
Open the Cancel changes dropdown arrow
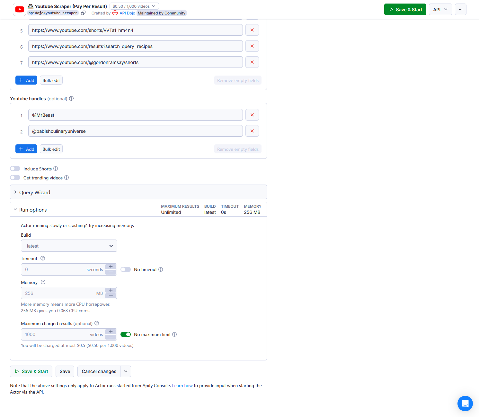[x=126, y=371]
